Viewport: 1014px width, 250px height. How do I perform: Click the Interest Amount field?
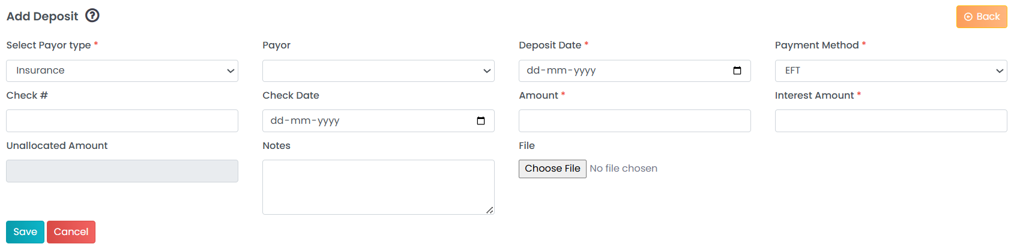pos(891,121)
